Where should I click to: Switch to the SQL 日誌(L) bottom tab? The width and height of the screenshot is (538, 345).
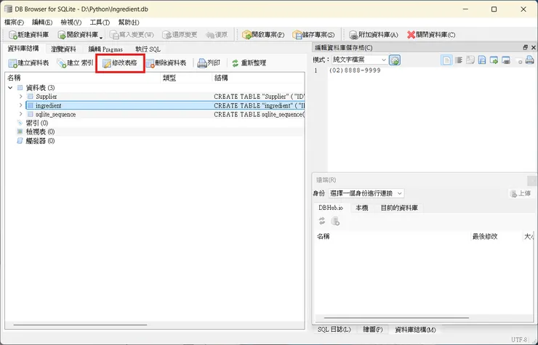point(334,330)
